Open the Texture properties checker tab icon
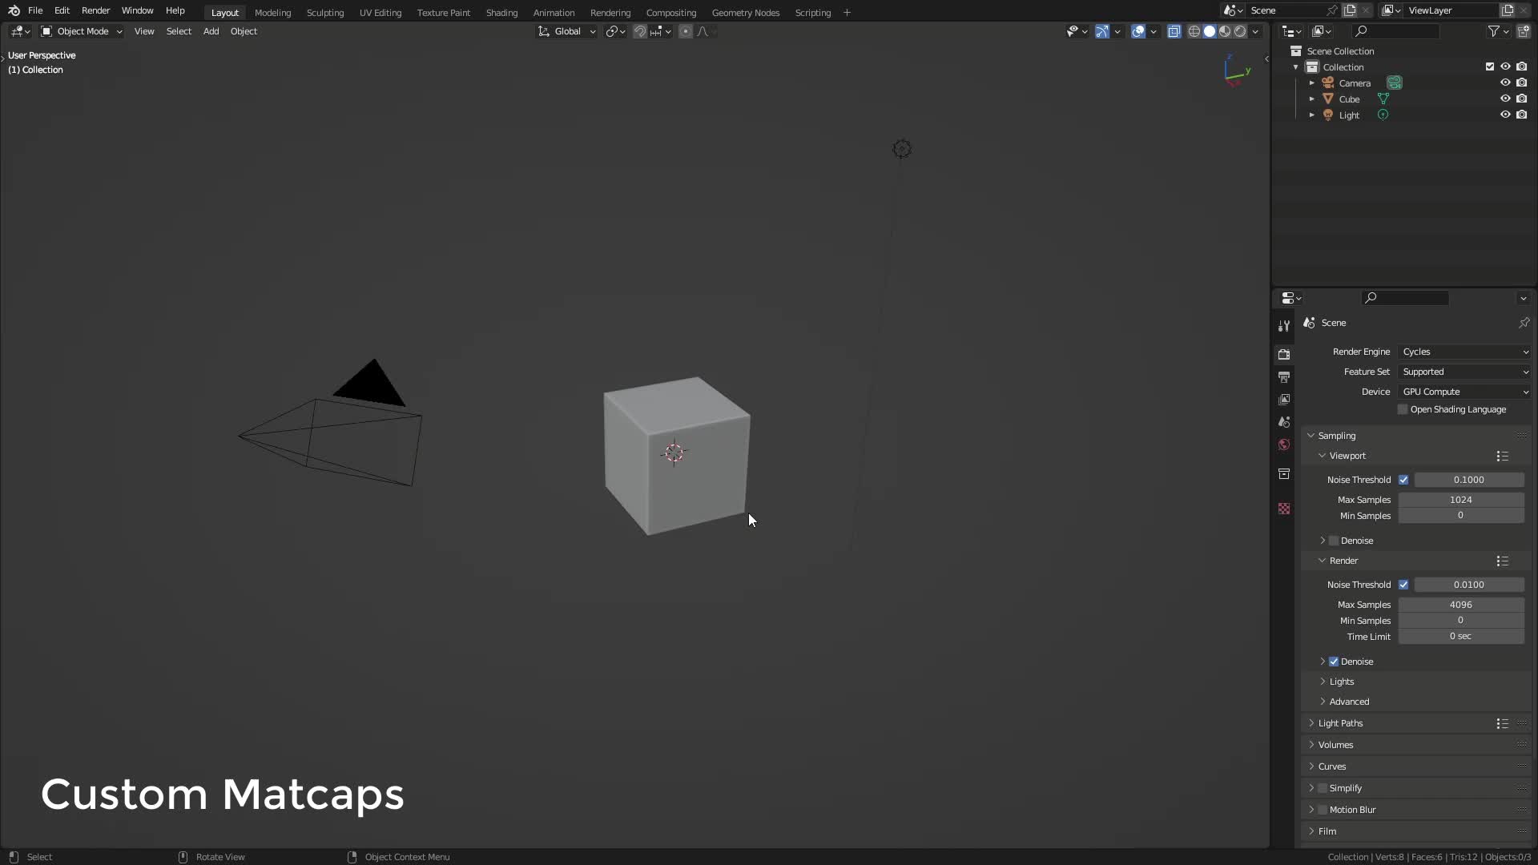The height and width of the screenshot is (865, 1538). (x=1284, y=509)
